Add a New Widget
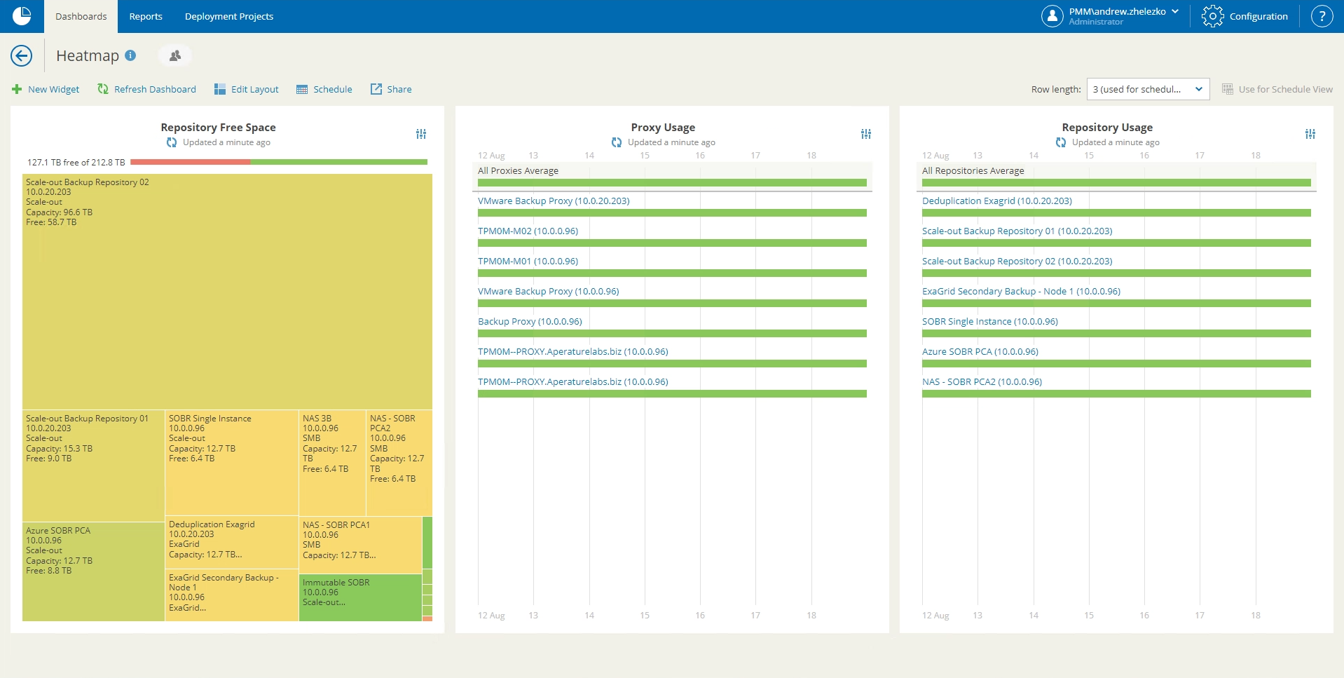Viewport: 1344px width, 678px height. 46,89
